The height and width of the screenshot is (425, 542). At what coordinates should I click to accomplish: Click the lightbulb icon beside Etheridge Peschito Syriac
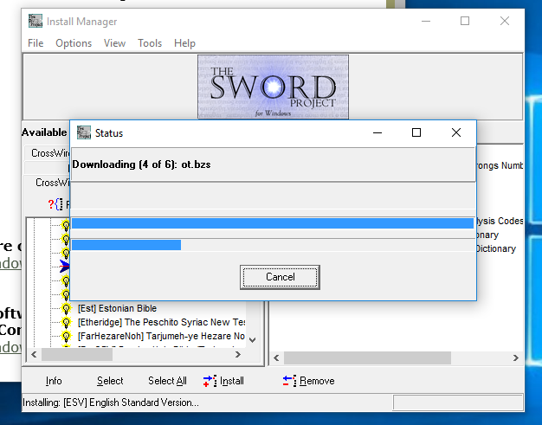point(66,322)
